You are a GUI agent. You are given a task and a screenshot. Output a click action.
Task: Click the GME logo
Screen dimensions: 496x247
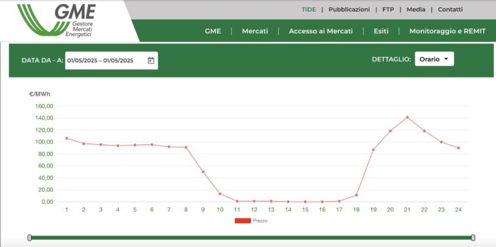(x=56, y=20)
